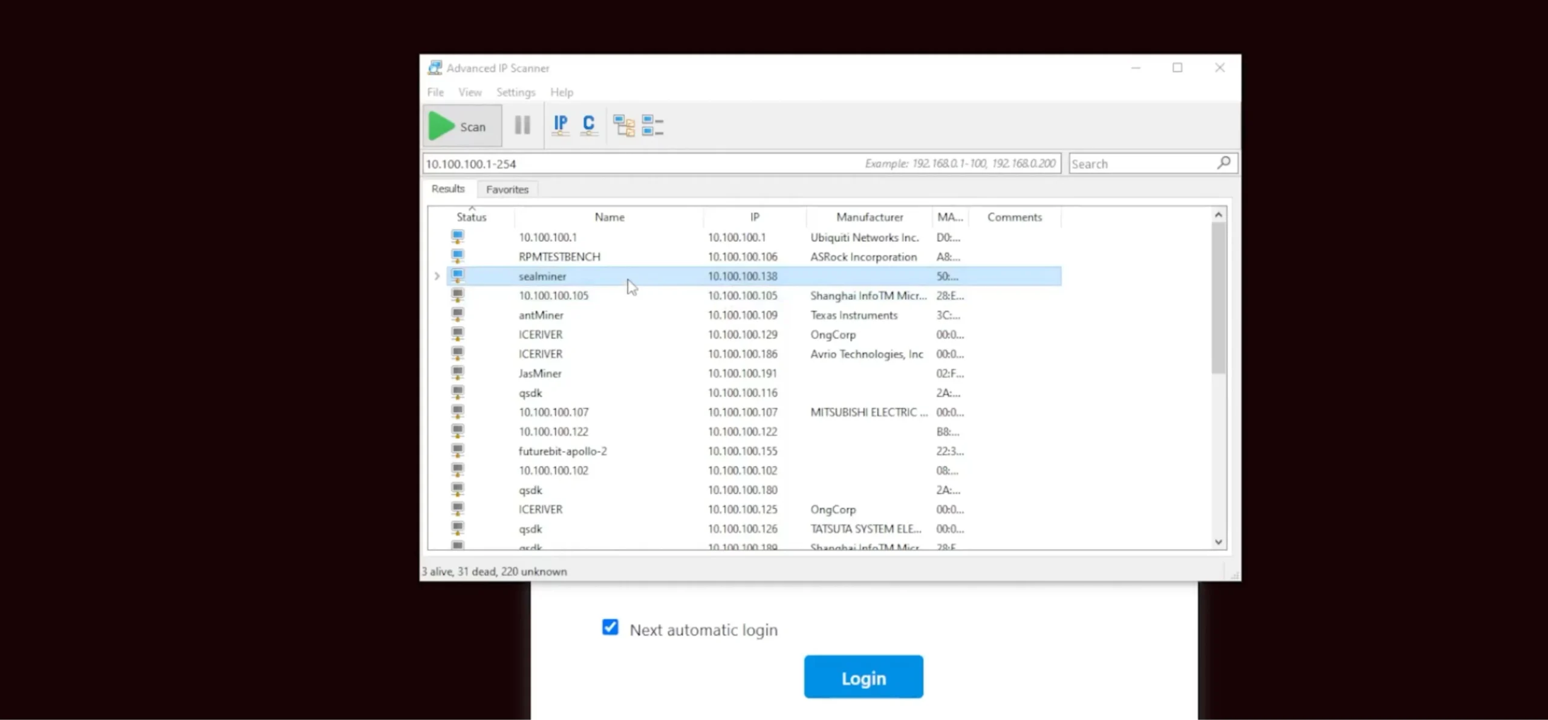Open the Help menu
The image size is (1548, 720).
tap(561, 92)
